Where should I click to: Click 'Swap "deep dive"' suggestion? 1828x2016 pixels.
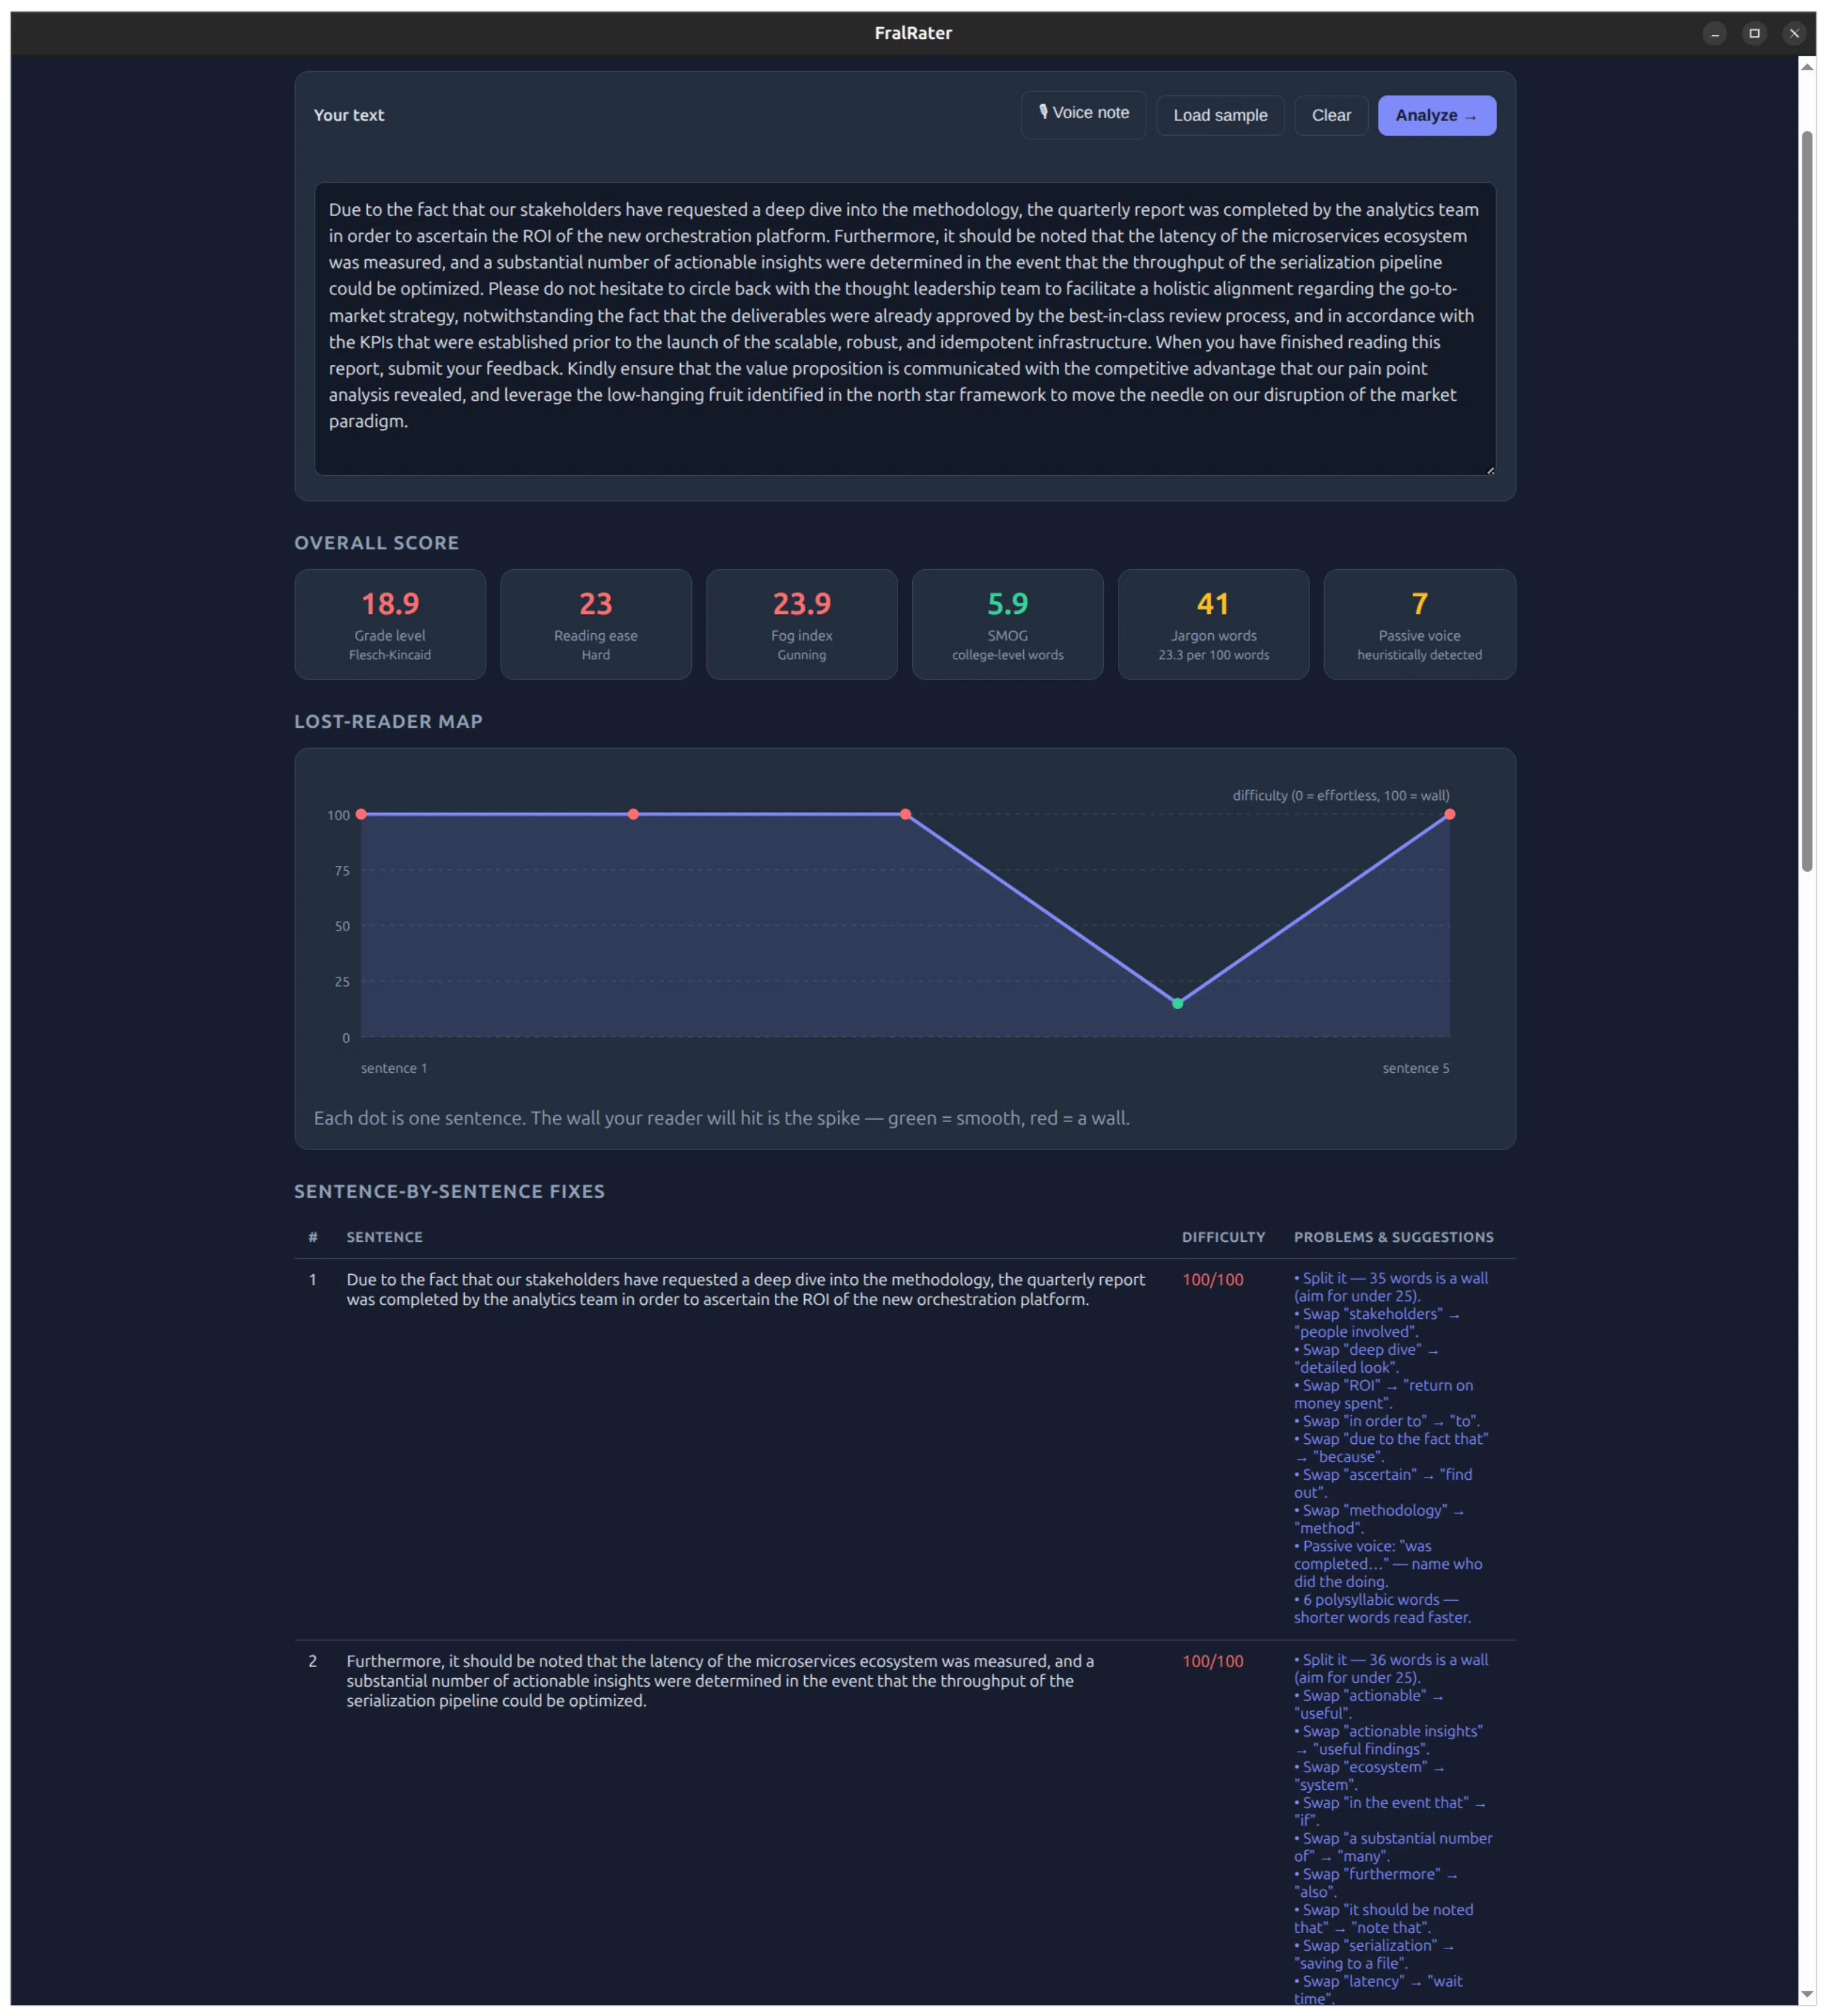[1367, 1358]
